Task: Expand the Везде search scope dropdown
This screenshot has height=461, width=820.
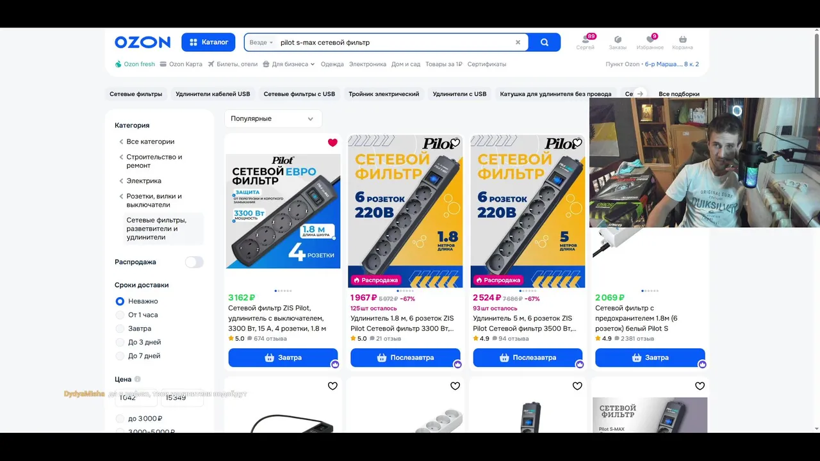Action: (261, 42)
